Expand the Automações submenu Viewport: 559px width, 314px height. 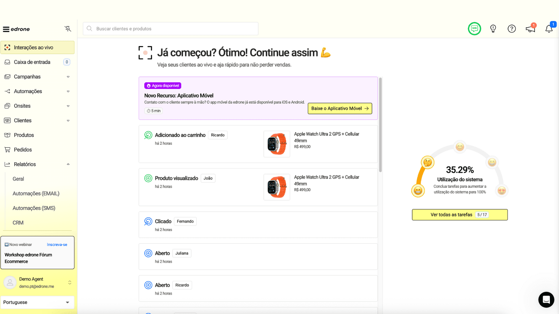[x=68, y=91]
